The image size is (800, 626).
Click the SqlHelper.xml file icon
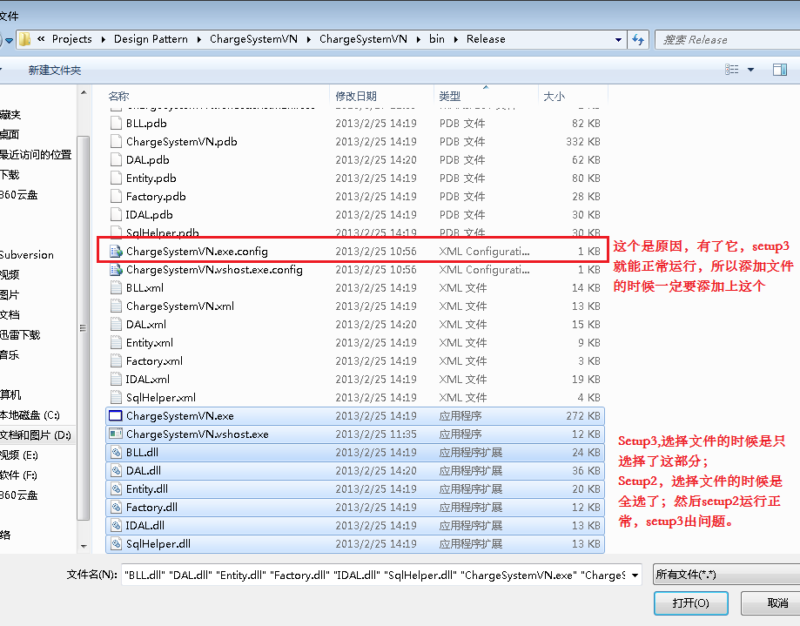tap(117, 397)
